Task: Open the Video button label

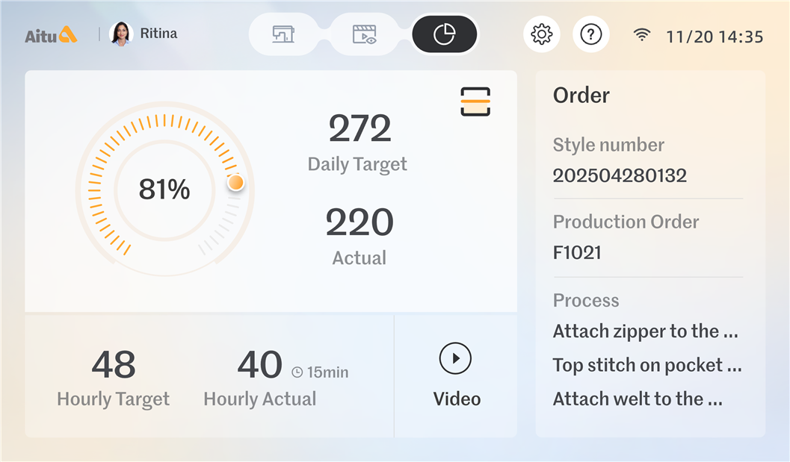Action: click(x=457, y=399)
